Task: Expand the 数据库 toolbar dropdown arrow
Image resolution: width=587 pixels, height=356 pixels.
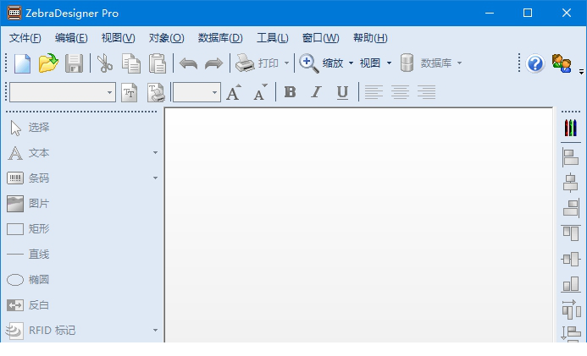Action: pyautogui.click(x=459, y=63)
